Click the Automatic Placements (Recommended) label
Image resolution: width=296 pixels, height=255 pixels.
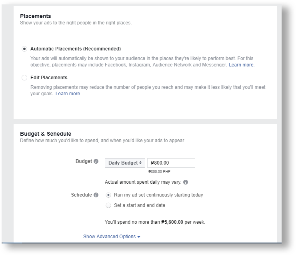point(76,49)
